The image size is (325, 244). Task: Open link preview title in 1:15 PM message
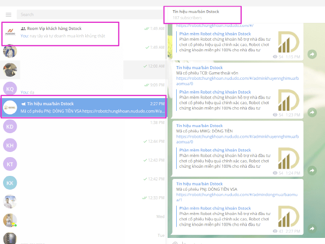click(x=215, y=34)
